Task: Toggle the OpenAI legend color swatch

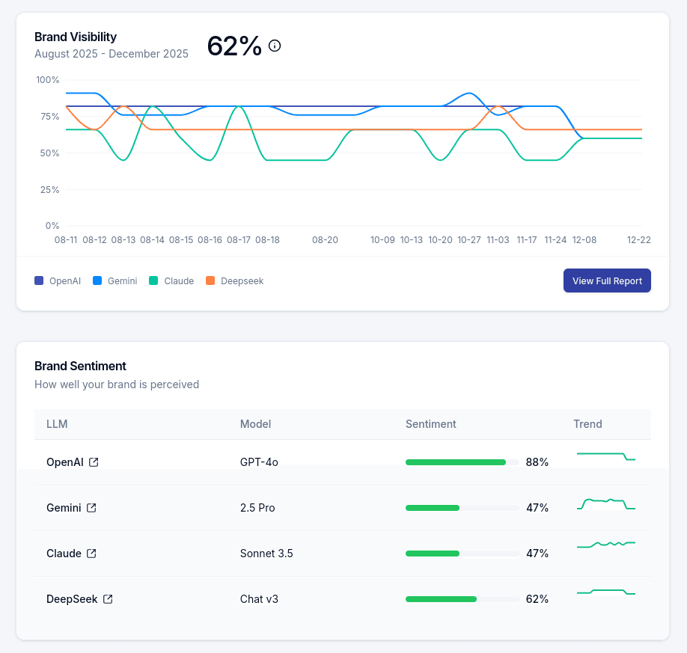Action: click(x=39, y=280)
